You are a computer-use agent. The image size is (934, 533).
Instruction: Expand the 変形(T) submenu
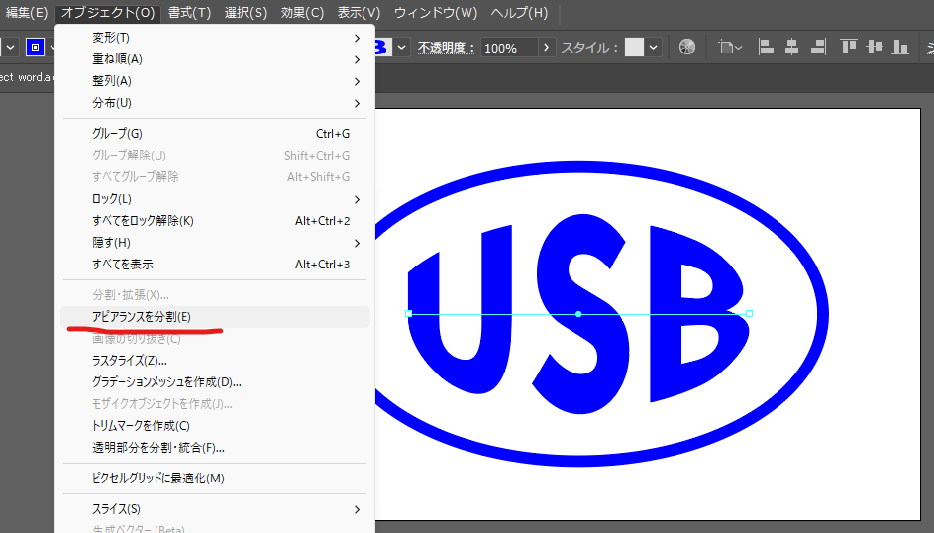coord(215,38)
